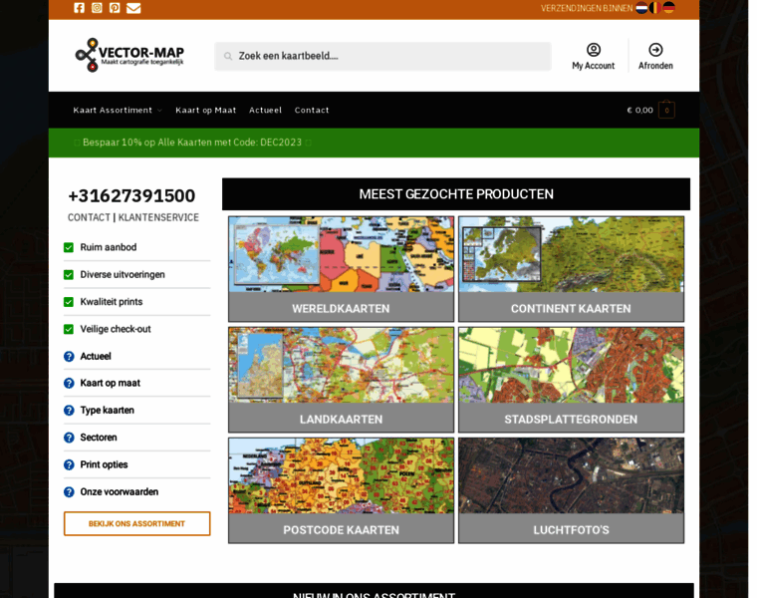The height and width of the screenshot is (598, 757).
Task: Open the Contact menu item
Action: [x=312, y=111]
